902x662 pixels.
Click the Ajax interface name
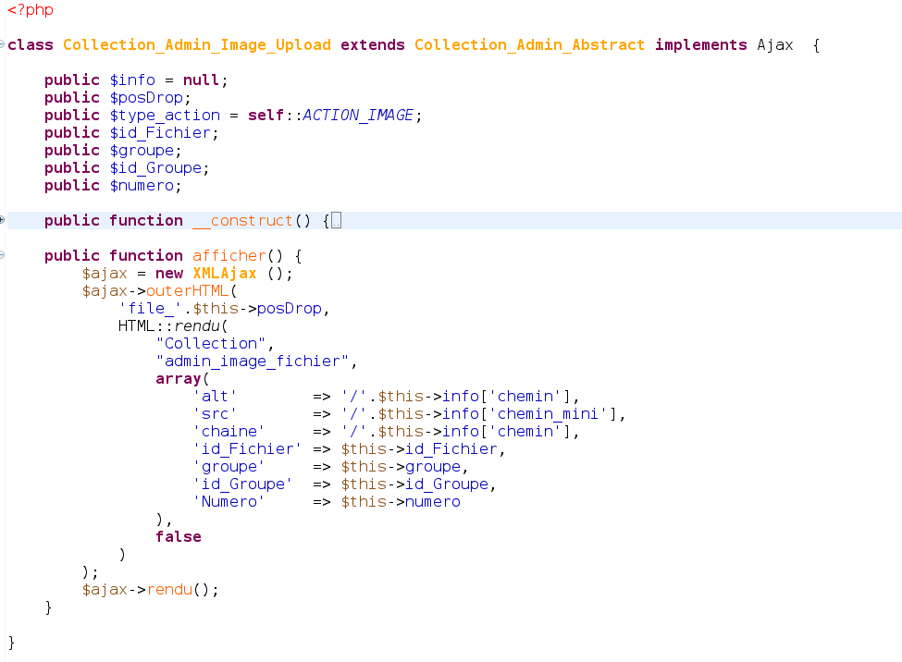[x=774, y=44]
